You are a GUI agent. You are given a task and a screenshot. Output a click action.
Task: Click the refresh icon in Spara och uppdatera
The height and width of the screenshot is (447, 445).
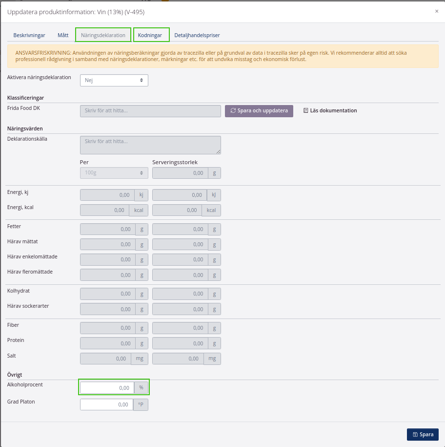tap(233, 111)
